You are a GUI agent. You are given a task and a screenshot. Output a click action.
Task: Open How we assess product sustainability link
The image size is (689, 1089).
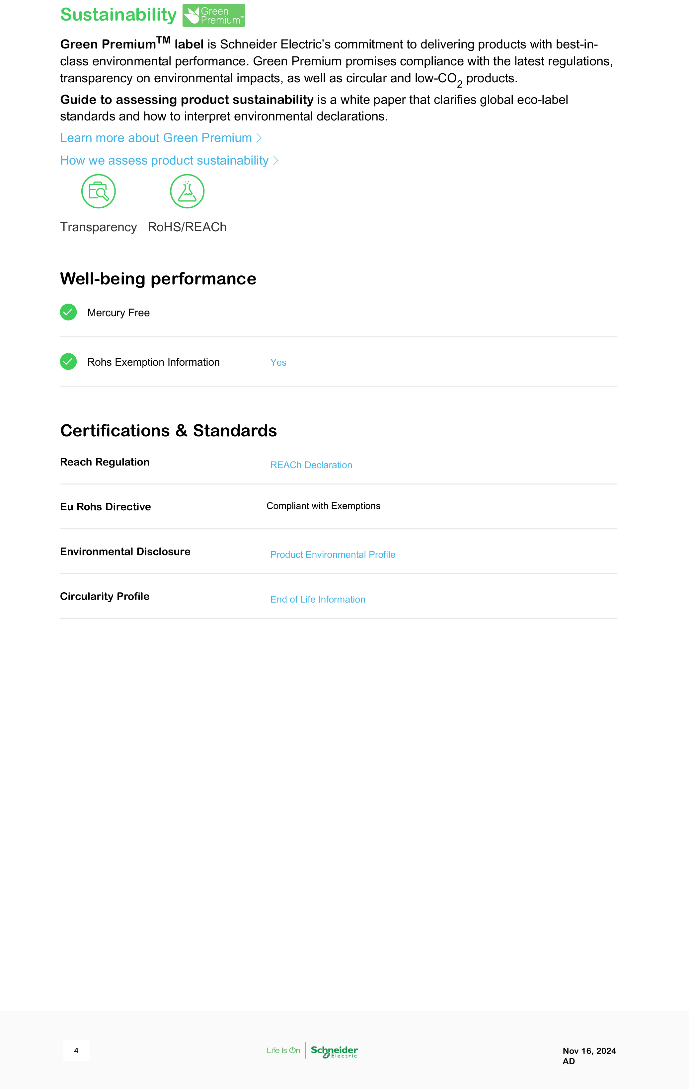[164, 161]
